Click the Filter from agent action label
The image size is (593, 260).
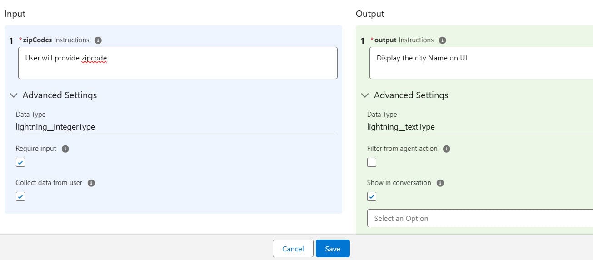click(402, 149)
